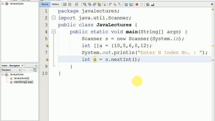Click error stripe mark beside line 6
This screenshot has height=121, width=215.
213,46
